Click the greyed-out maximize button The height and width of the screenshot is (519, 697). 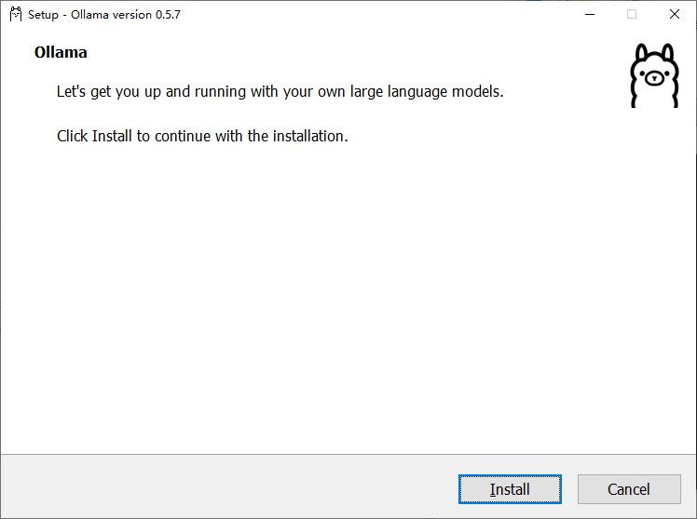[631, 14]
